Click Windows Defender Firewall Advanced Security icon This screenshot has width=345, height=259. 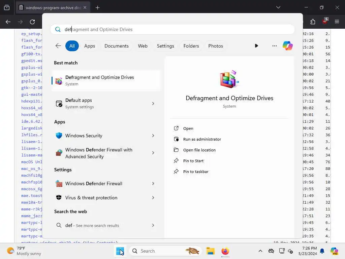pyautogui.click(x=59, y=153)
